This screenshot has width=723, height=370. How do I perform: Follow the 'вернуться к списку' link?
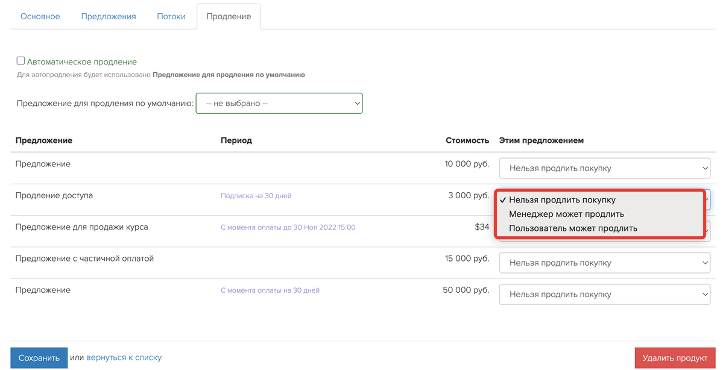[x=124, y=357]
